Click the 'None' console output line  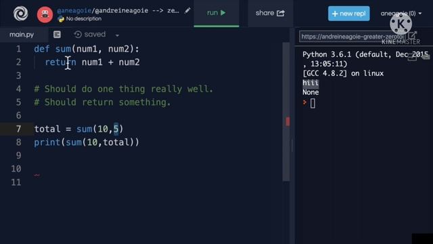click(x=311, y=92)
